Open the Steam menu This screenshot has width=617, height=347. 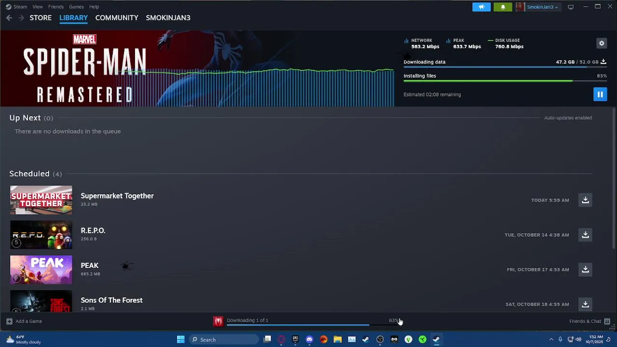tap(20, 7)
